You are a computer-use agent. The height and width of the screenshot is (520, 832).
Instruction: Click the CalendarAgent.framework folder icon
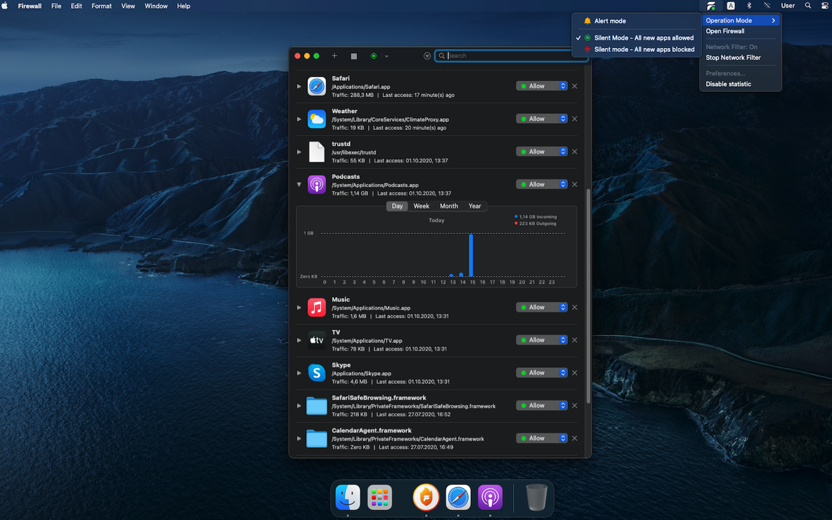point(316,439)
